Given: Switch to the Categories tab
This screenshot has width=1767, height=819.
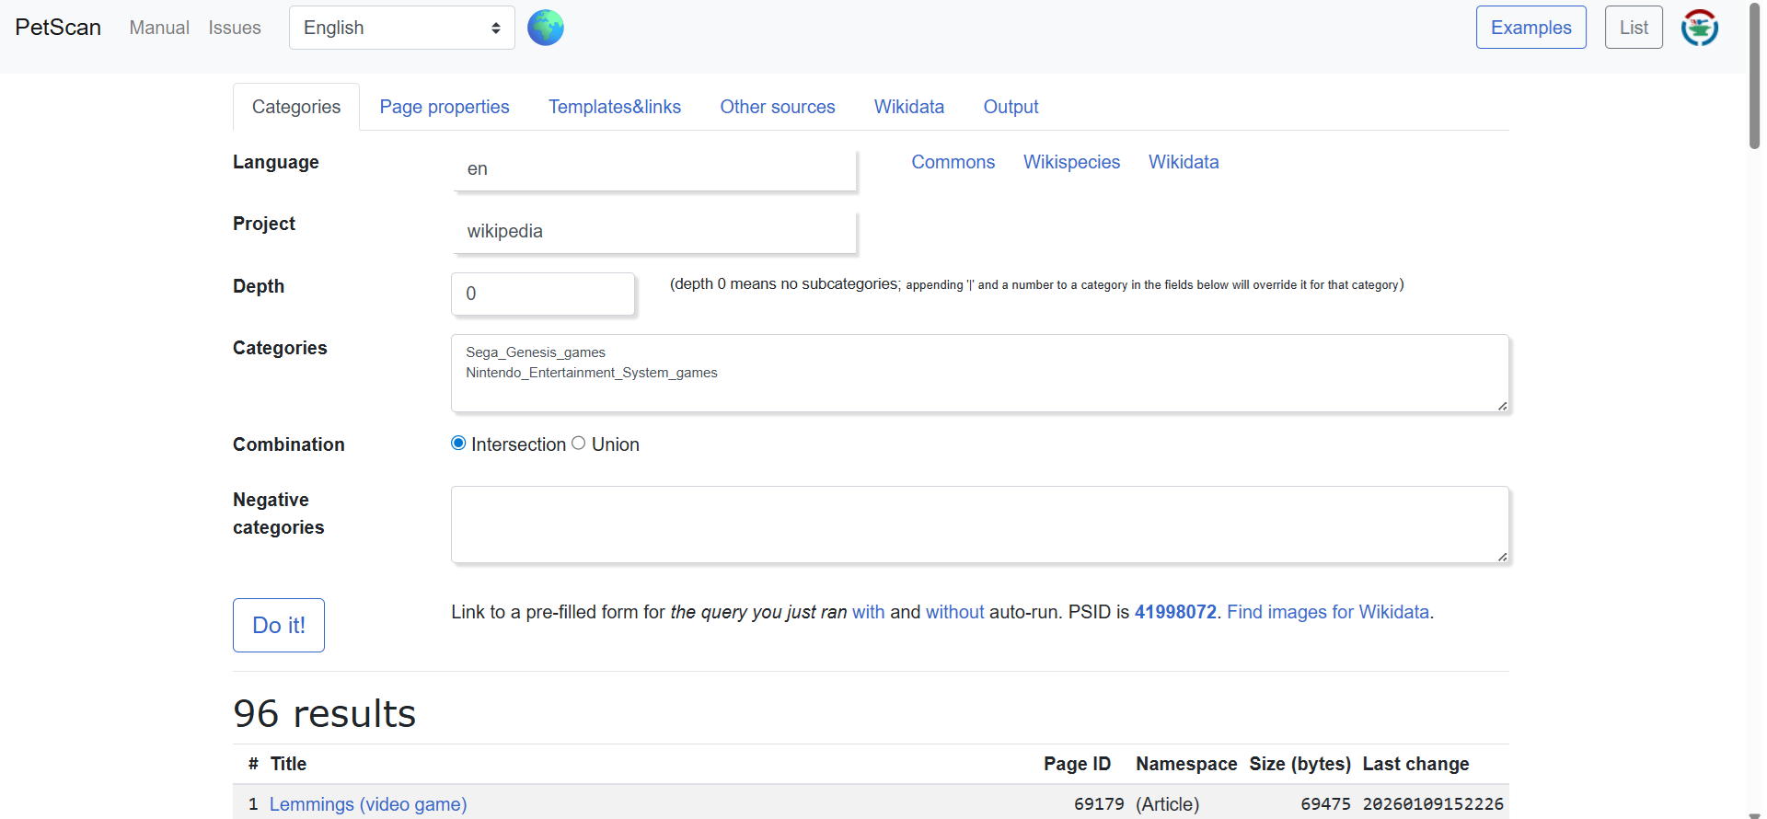Looking at the screenshot, I should click(296, 107).
